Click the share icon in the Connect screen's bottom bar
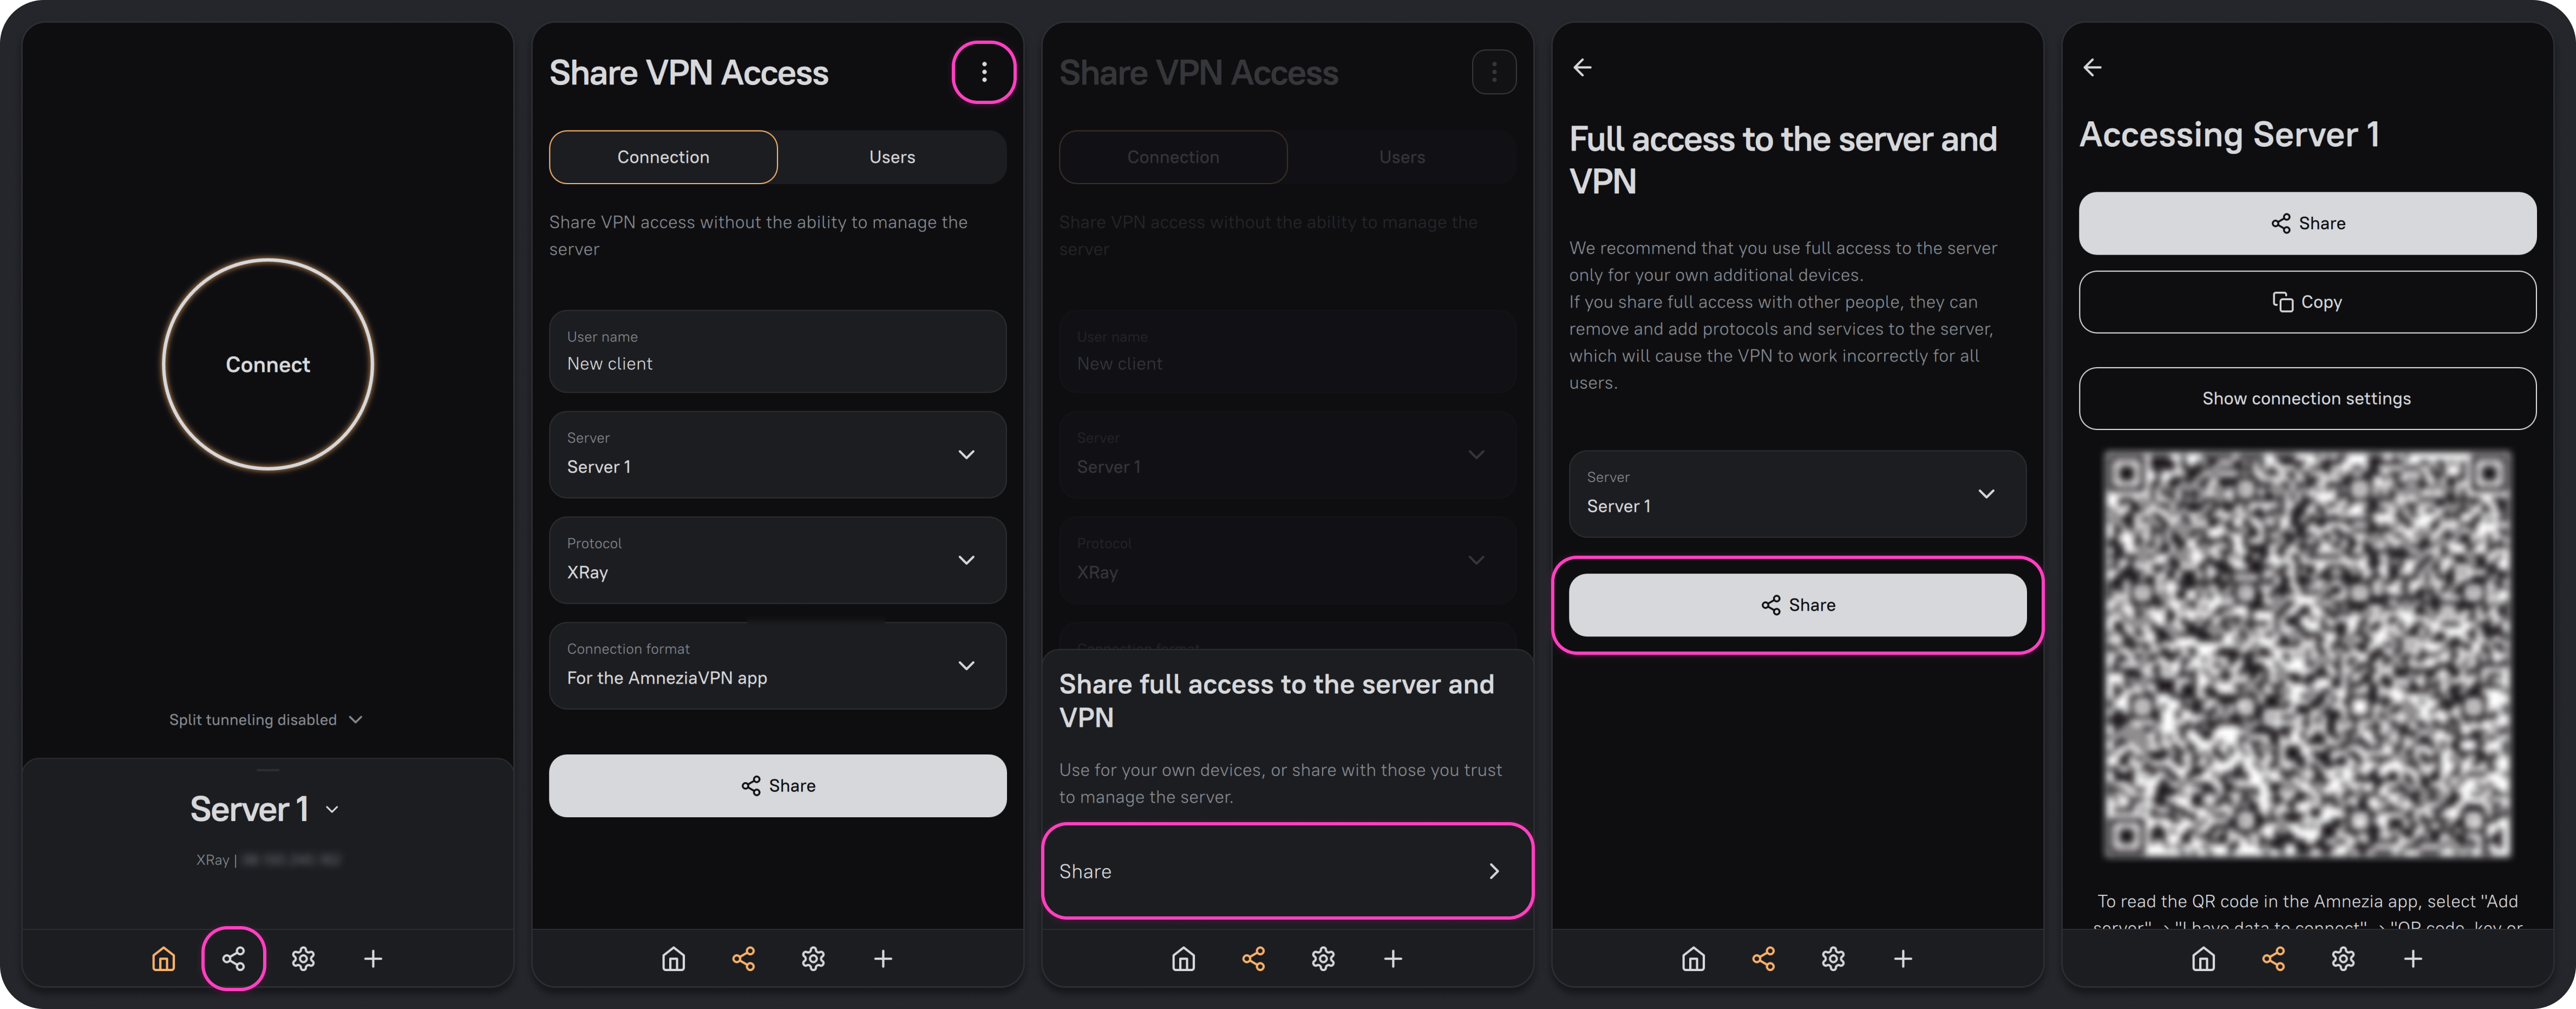Viewport: 2576px width, 1009px height. click(233, 959)
